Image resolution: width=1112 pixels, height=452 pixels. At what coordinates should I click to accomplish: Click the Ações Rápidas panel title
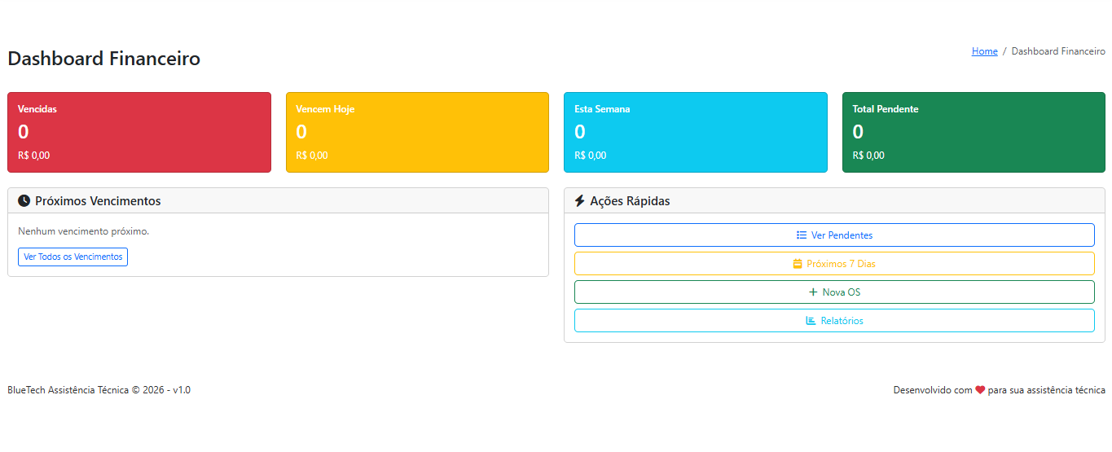pyautogui.click(x=630, y=201)
